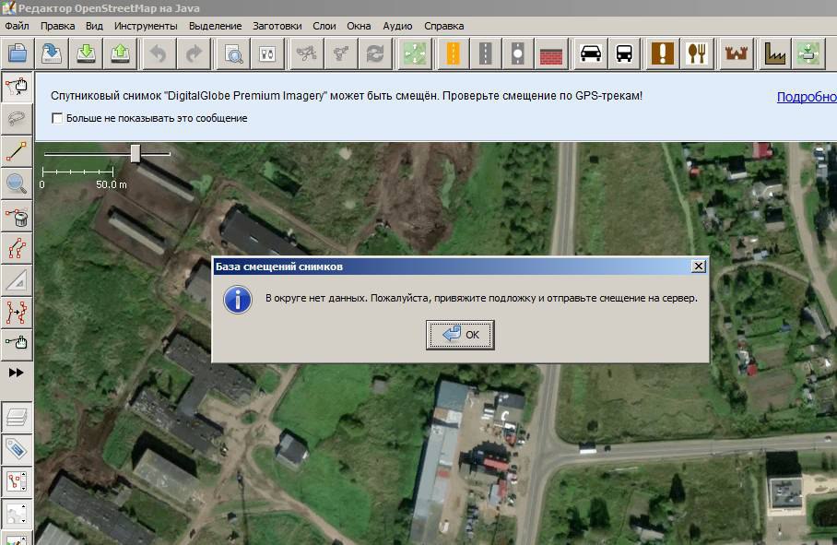Activate the Zoom magnifier tool in sidebar
837x545 pixels.
pos(17,184)
